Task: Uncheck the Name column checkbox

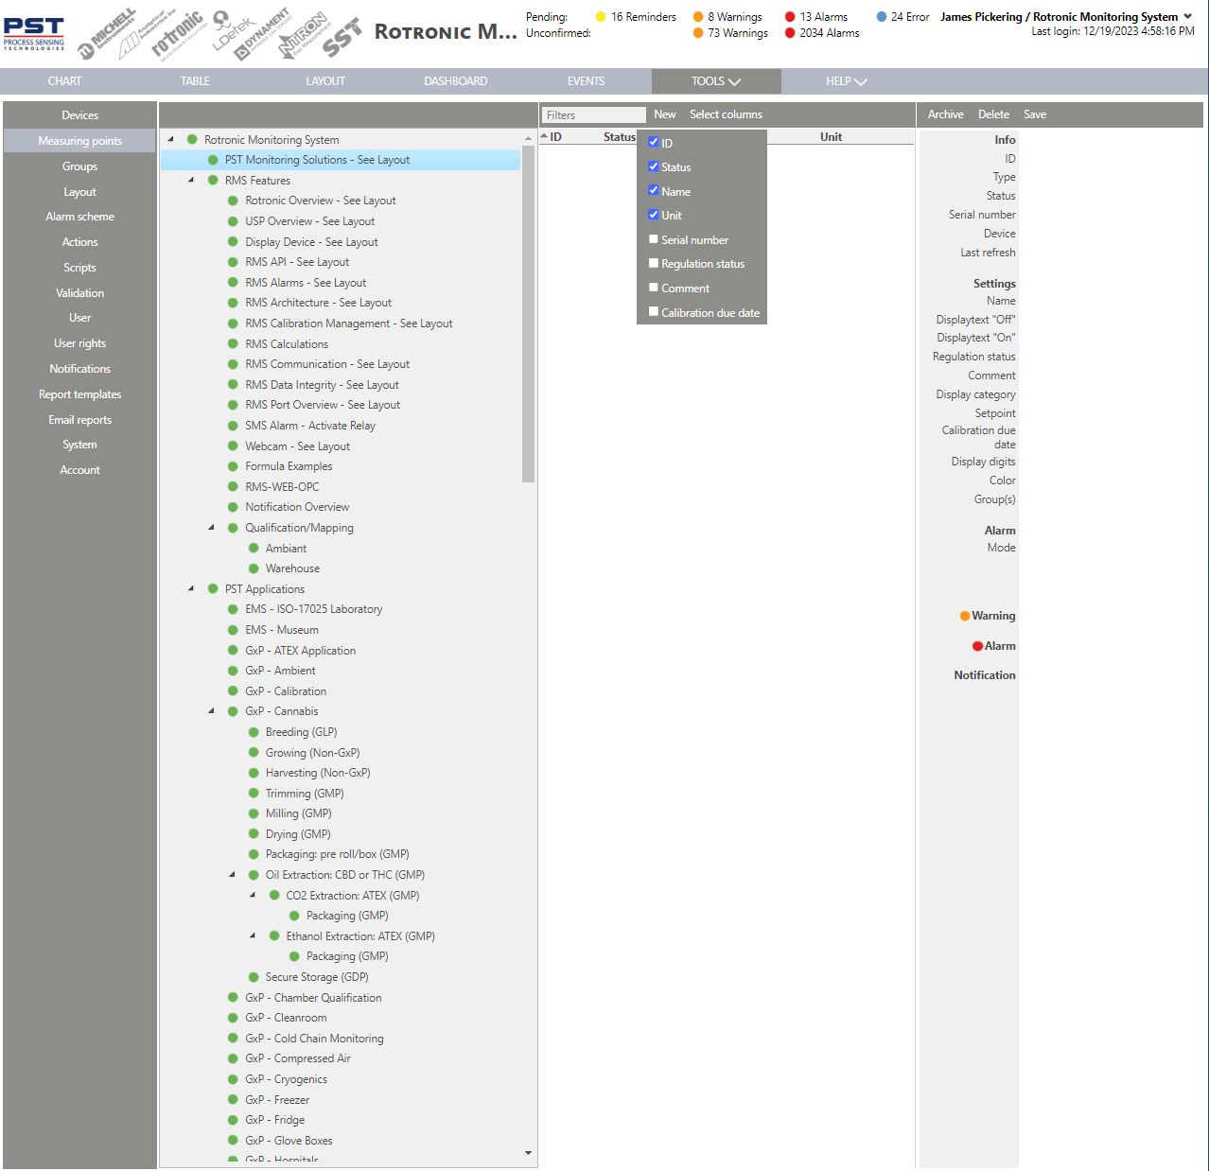Action: (654, 190)
